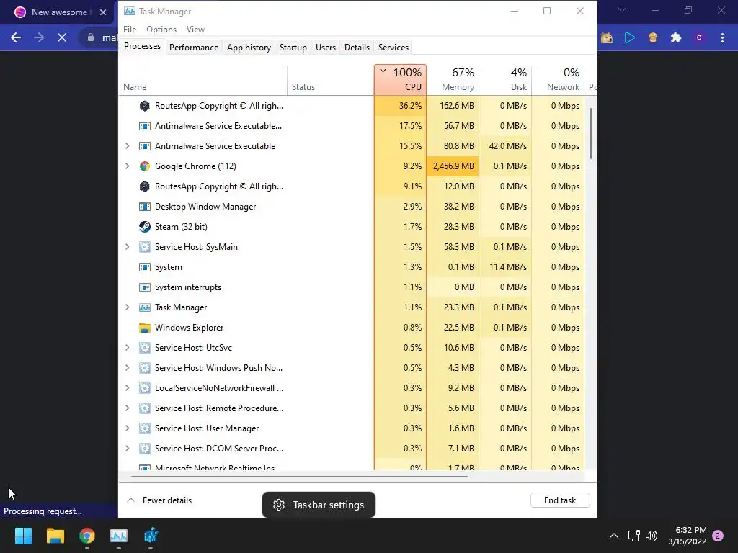This screenshot has height=553, width=738.
Task: Expand the Google Chrome (112) group
Action: [127, 166]
